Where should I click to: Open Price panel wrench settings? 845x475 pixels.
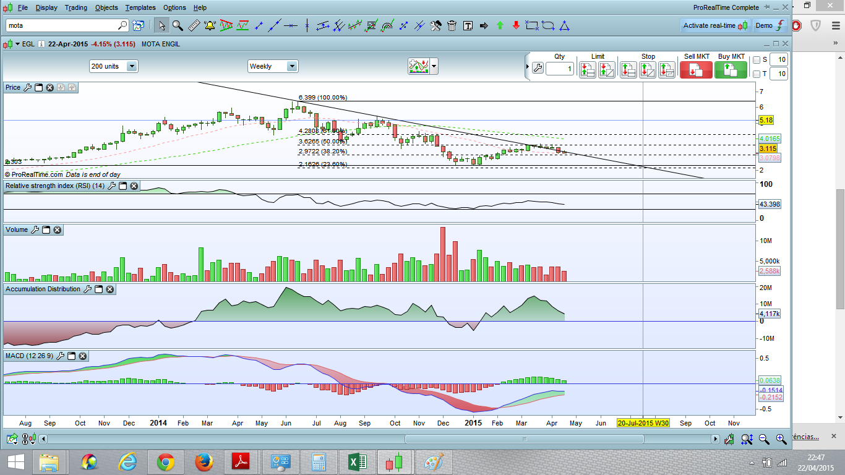[27, 87]
